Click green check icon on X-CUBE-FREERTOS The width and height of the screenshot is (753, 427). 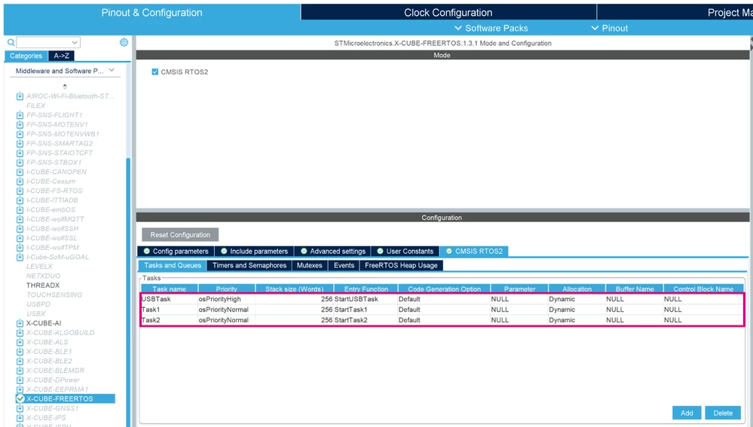20,398
